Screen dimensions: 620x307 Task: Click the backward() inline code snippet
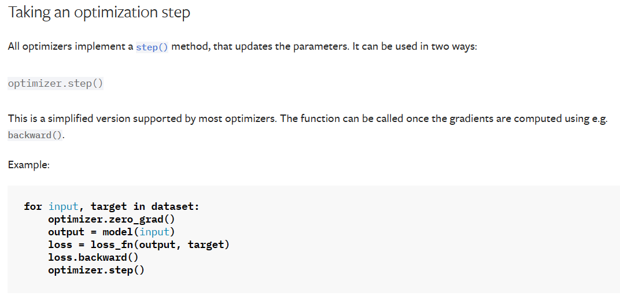click(x=36, y=135)
